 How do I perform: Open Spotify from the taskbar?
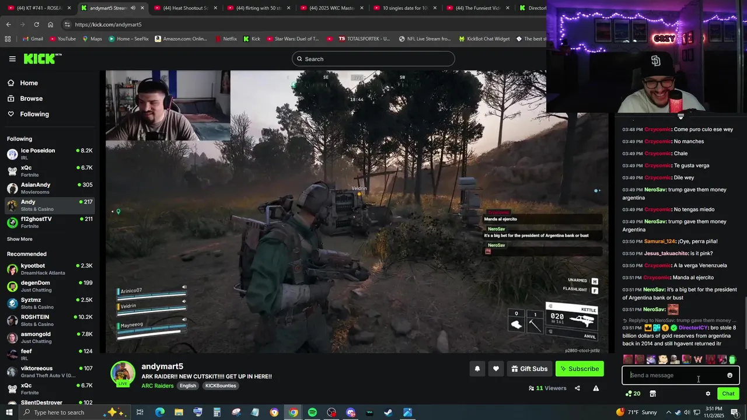click(312, 412)
